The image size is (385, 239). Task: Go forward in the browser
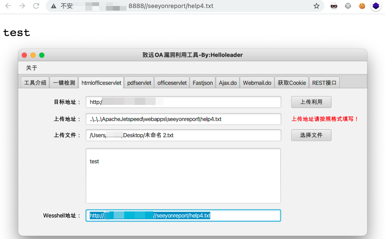tap(22, 6)
